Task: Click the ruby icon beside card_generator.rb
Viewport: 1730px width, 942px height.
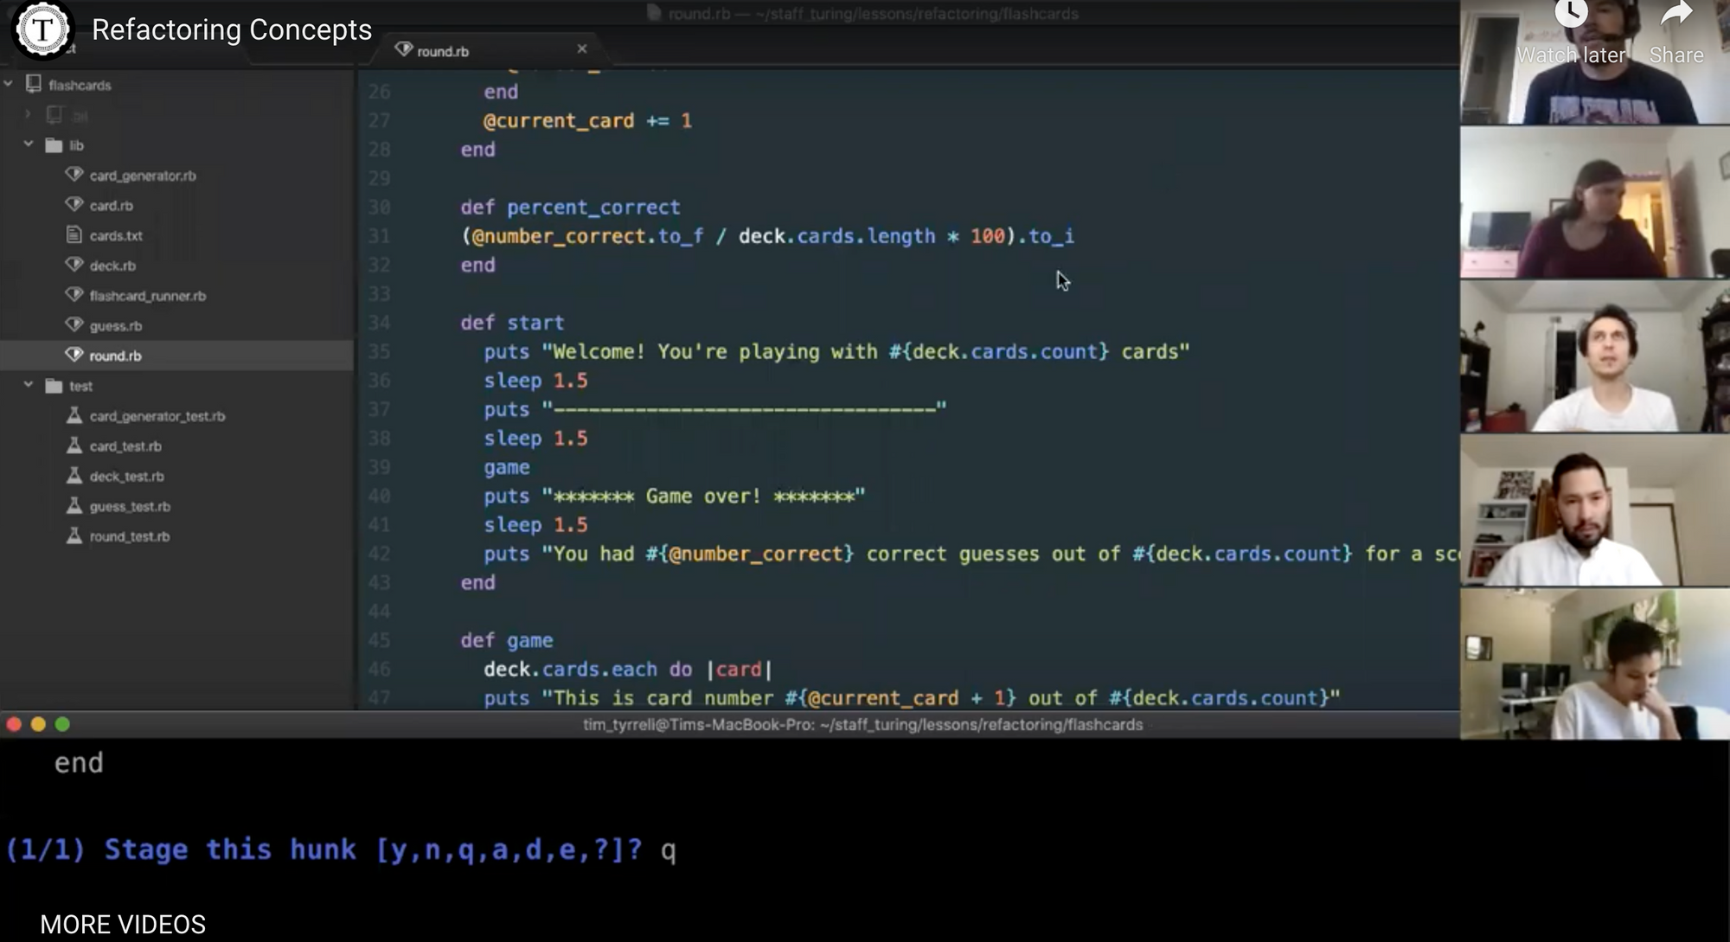Action: tap(74, 175)
